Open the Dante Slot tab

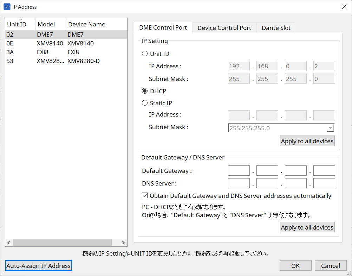tap(275, 27)
